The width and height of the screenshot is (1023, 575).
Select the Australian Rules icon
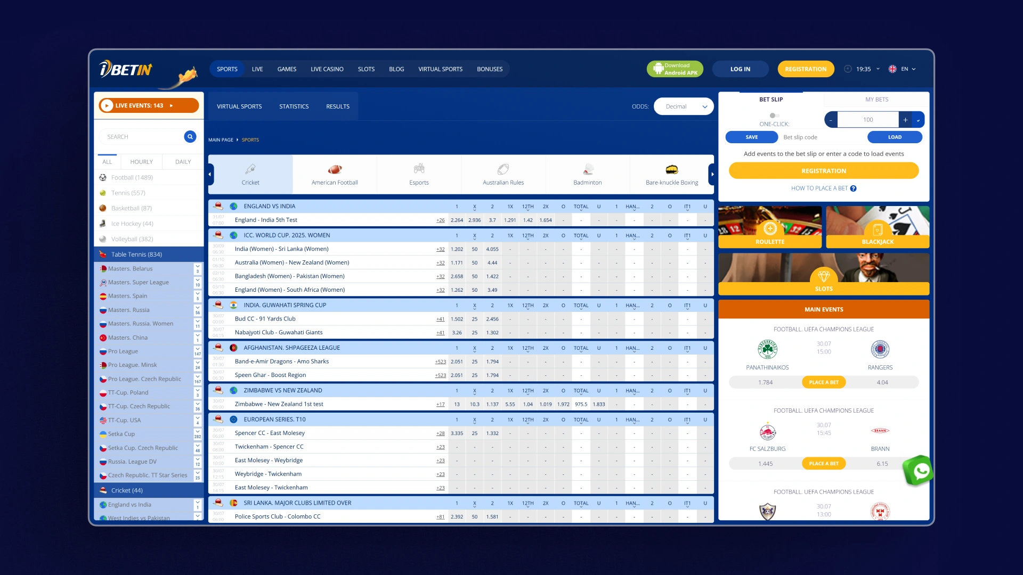[x=503, y=169]
